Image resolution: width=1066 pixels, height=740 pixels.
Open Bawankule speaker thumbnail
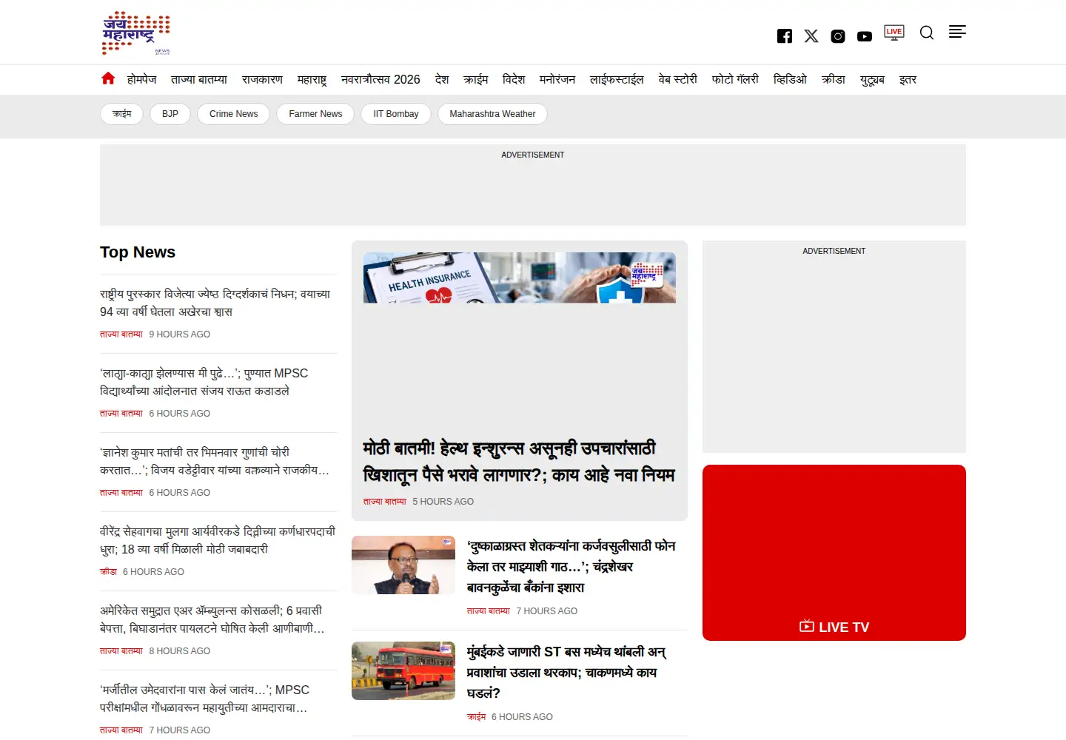[403, 565]
